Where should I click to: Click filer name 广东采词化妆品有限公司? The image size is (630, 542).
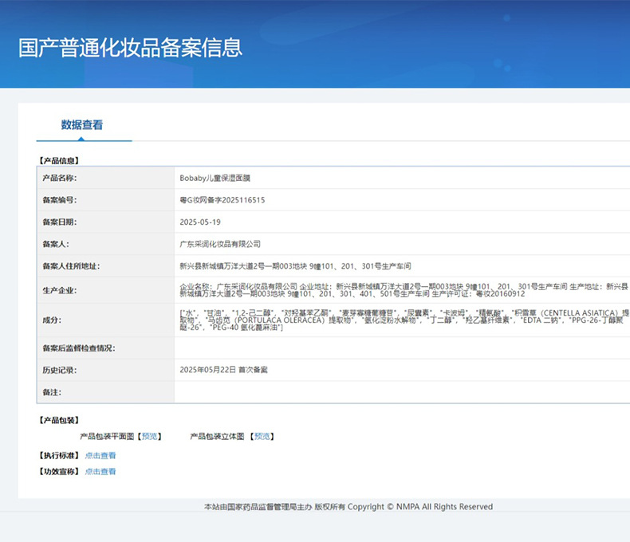tap(220, 244)
